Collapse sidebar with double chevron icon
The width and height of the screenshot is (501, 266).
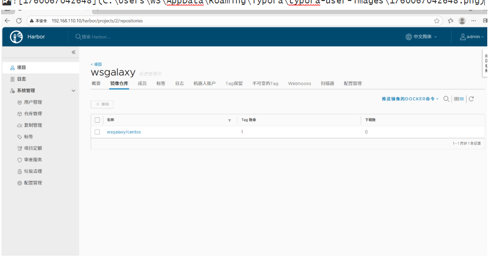(x=73, y=52)
